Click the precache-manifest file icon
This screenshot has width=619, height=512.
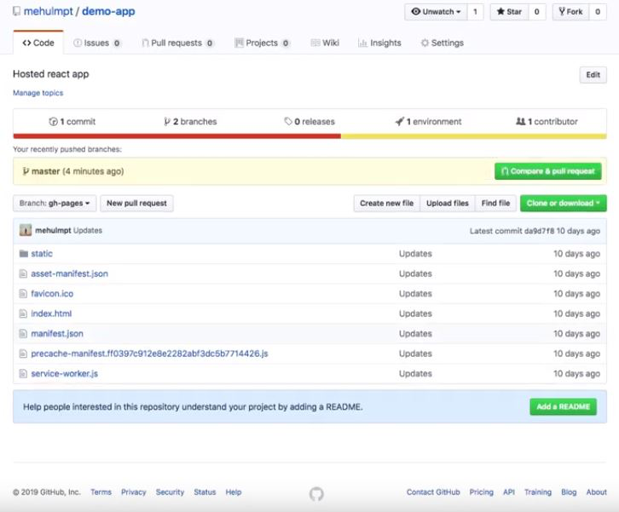click(x=23, y=354)
